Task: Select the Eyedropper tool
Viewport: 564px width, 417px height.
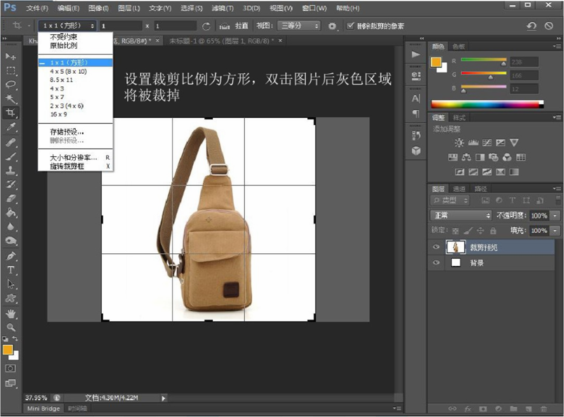Action: pyautogui.click(x=11, y=127)
